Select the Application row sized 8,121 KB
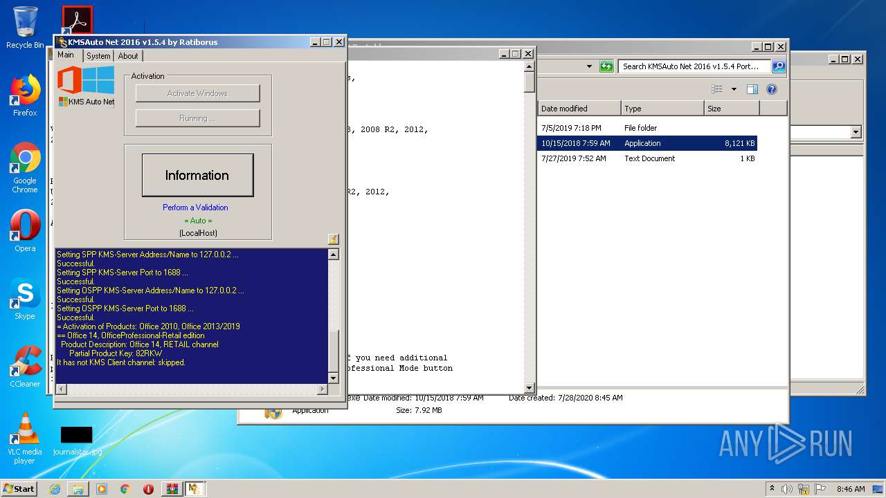 648,143
